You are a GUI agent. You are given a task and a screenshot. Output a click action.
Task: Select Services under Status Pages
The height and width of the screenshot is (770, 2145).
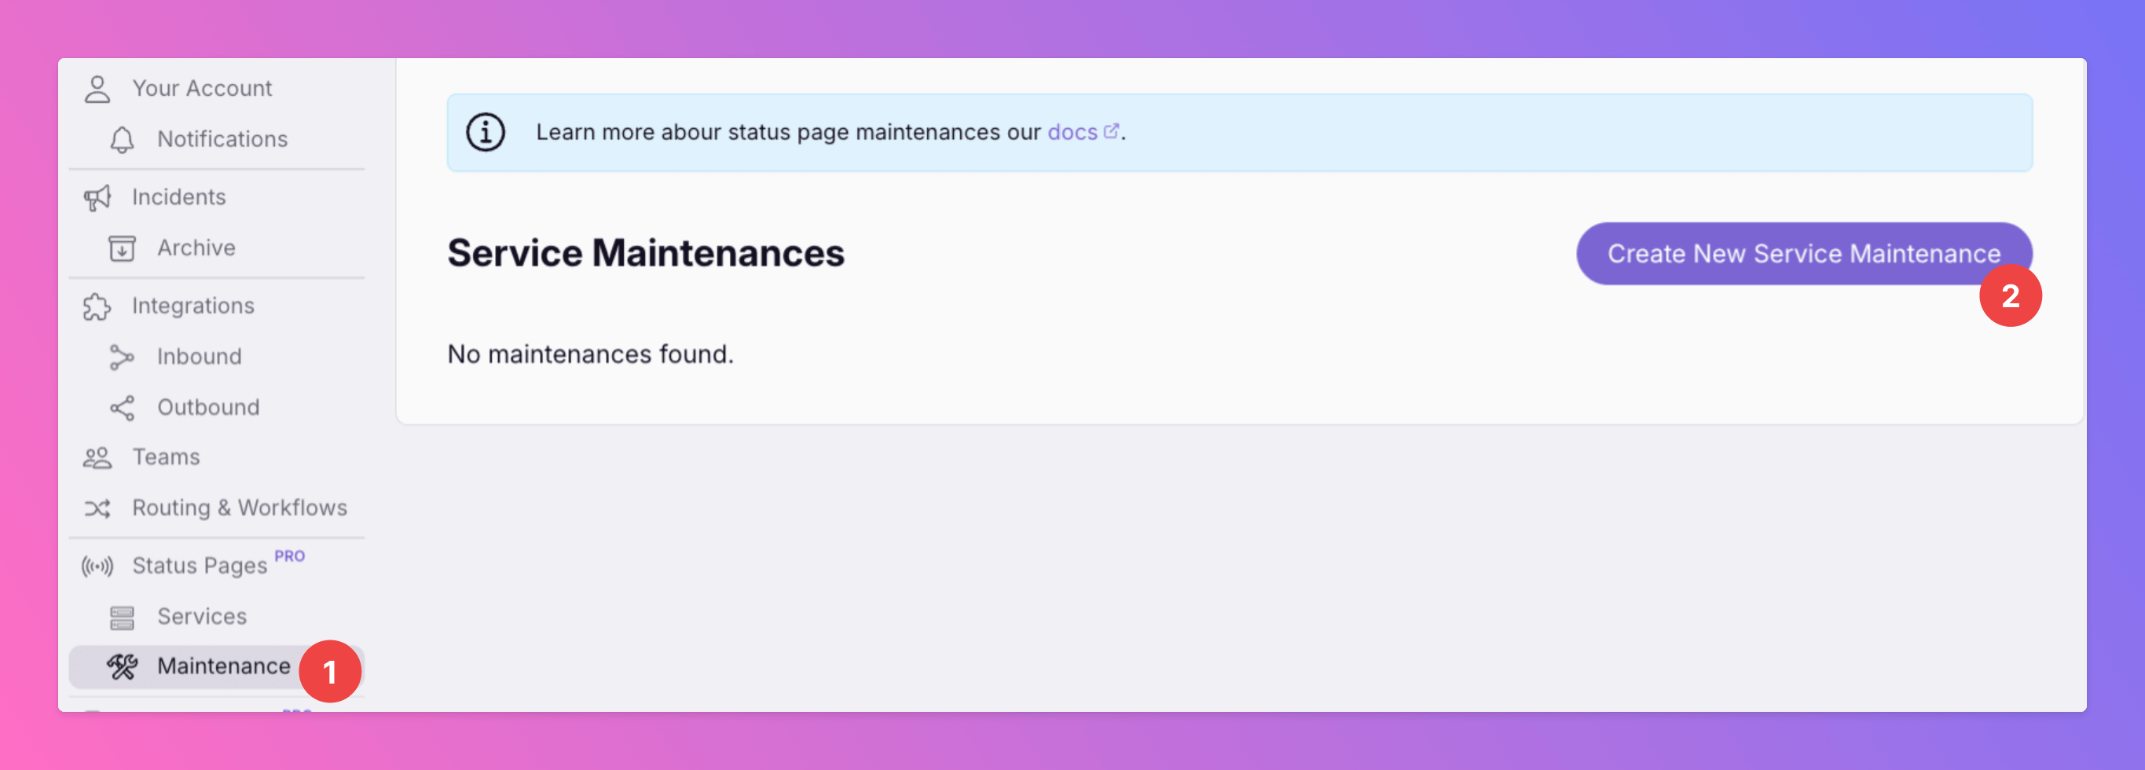click(203, 617)
